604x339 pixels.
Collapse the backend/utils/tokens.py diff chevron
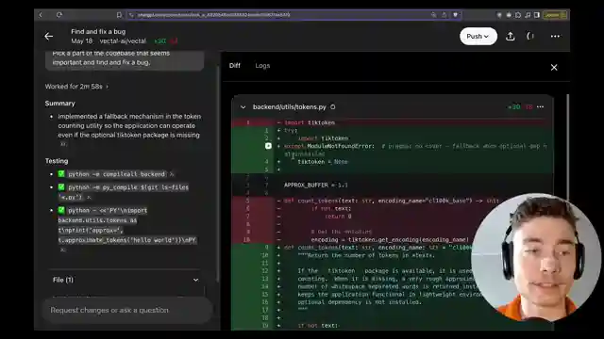(243, 106)
